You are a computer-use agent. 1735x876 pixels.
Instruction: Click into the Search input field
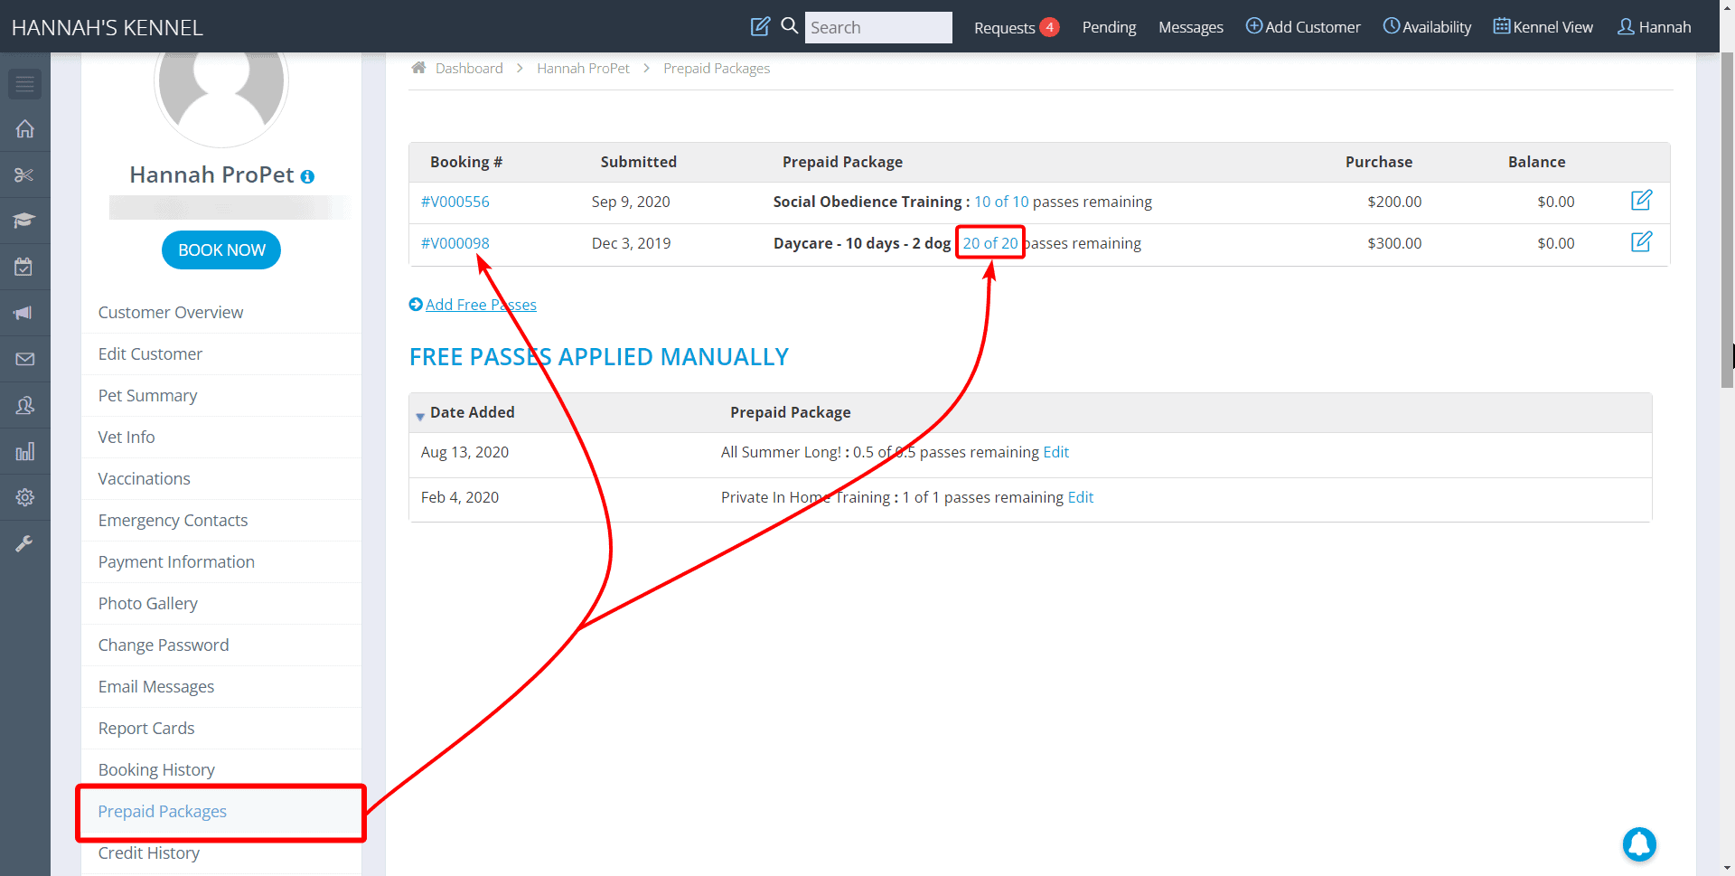click(x=877, y=27)
